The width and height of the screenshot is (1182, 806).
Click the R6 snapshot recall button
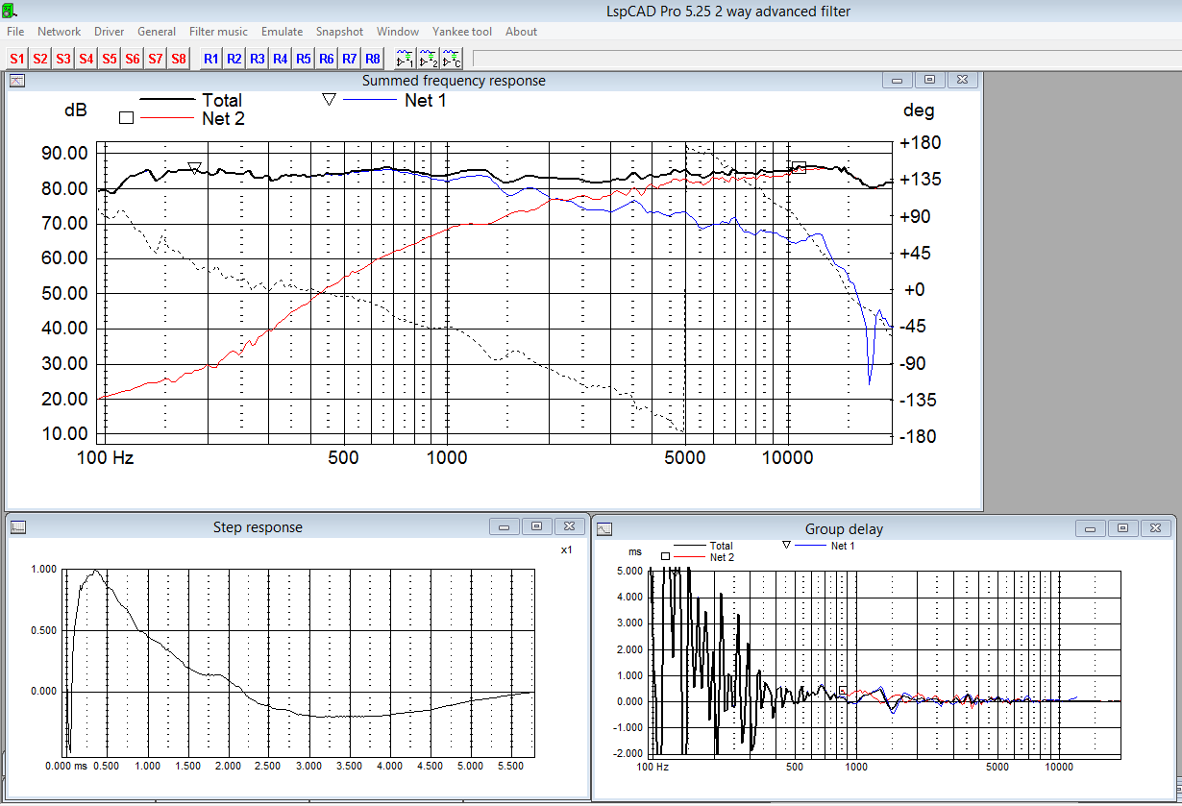[327, 59]
